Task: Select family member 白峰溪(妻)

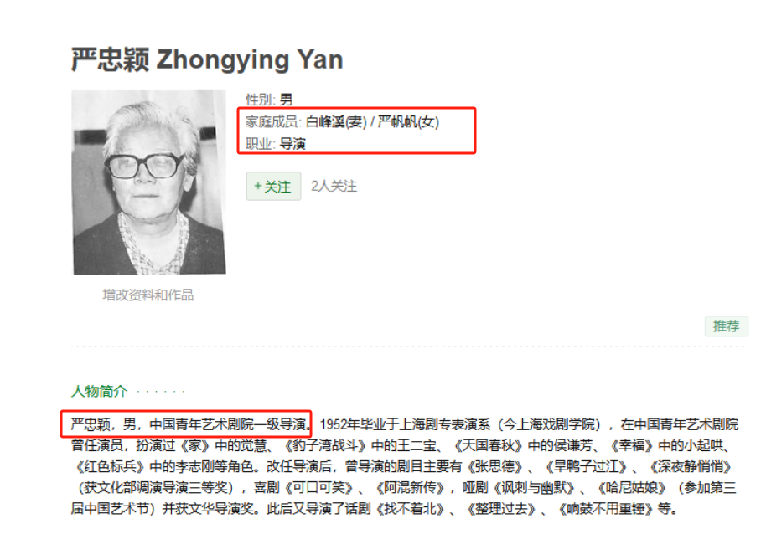Action: coord(336,122)
